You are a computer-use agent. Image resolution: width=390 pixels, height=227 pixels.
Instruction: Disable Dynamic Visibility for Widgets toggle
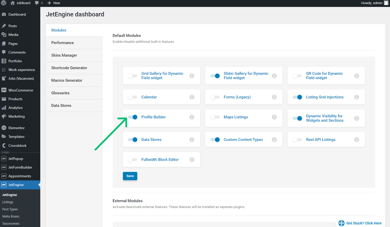[297, 118]
